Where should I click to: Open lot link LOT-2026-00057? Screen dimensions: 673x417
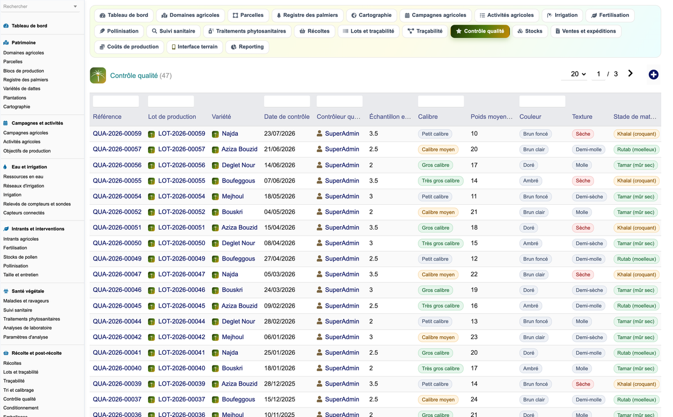(x=182, y=149)
